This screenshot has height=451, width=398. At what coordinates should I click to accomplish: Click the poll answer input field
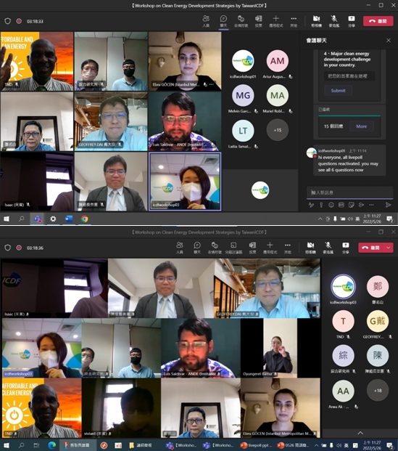pos(349,76)
